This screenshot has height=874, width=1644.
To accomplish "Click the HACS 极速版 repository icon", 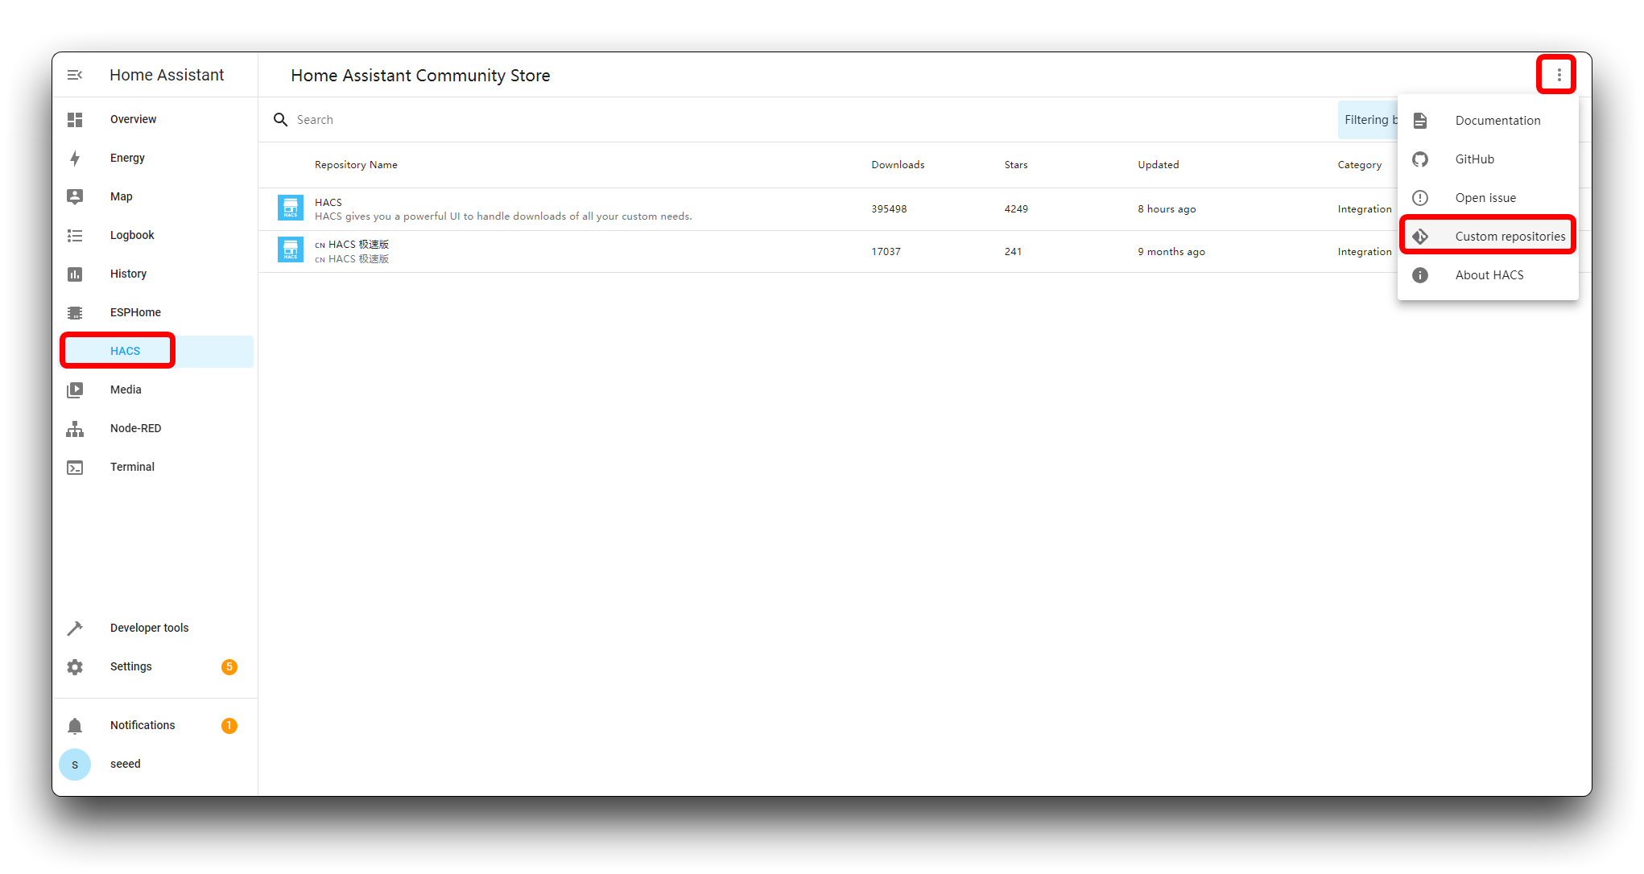I will click(291, 249).
